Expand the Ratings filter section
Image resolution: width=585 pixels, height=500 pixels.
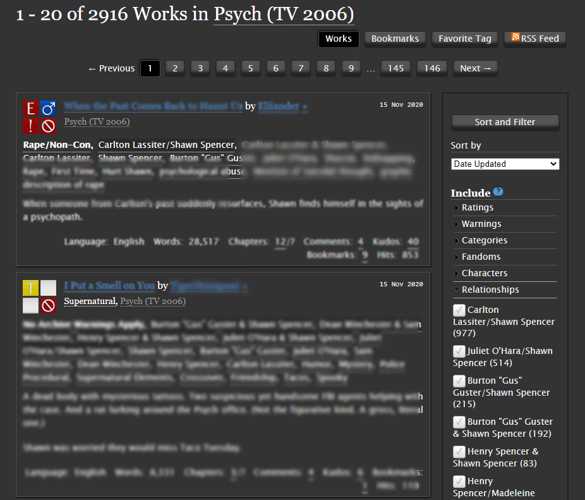coord(478,207)
